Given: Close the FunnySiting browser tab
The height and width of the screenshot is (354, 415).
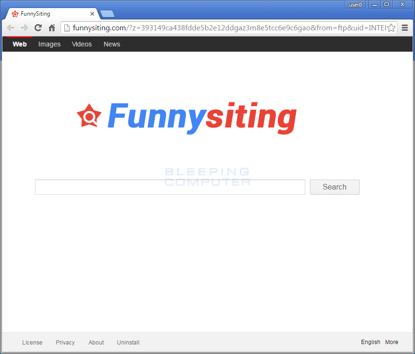Looking at the screenshot, I should [x=92, y=14].
